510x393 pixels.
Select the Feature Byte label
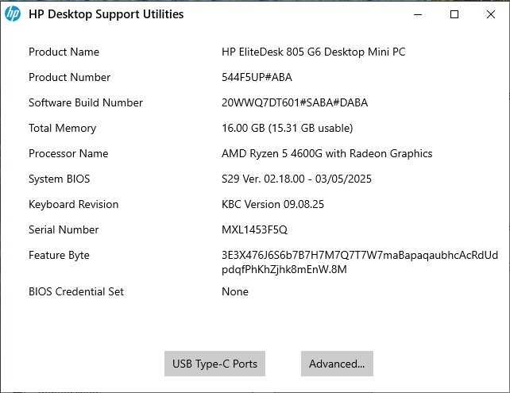tap(59, 255)
